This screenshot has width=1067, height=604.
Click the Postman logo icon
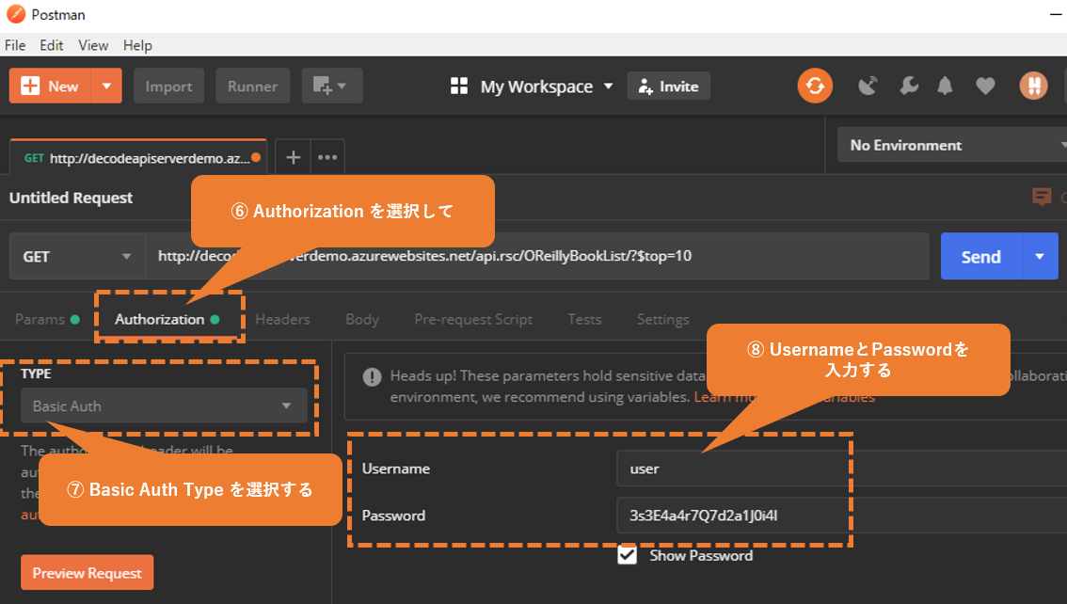tap(16, 14)
